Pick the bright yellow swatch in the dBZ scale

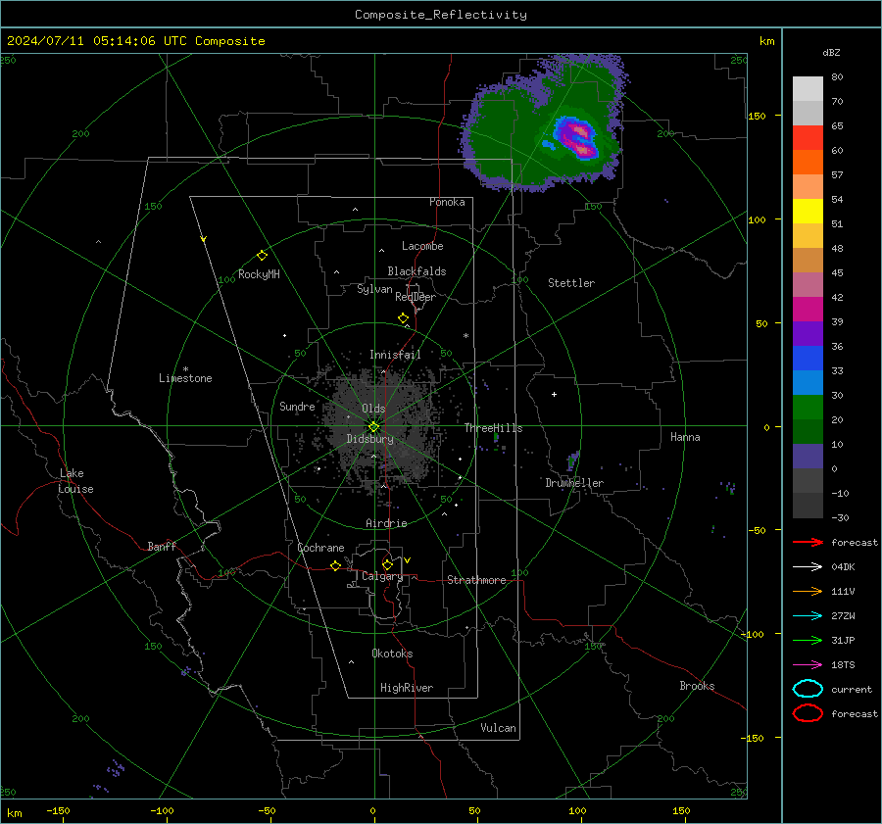click(x=808, y=212)
